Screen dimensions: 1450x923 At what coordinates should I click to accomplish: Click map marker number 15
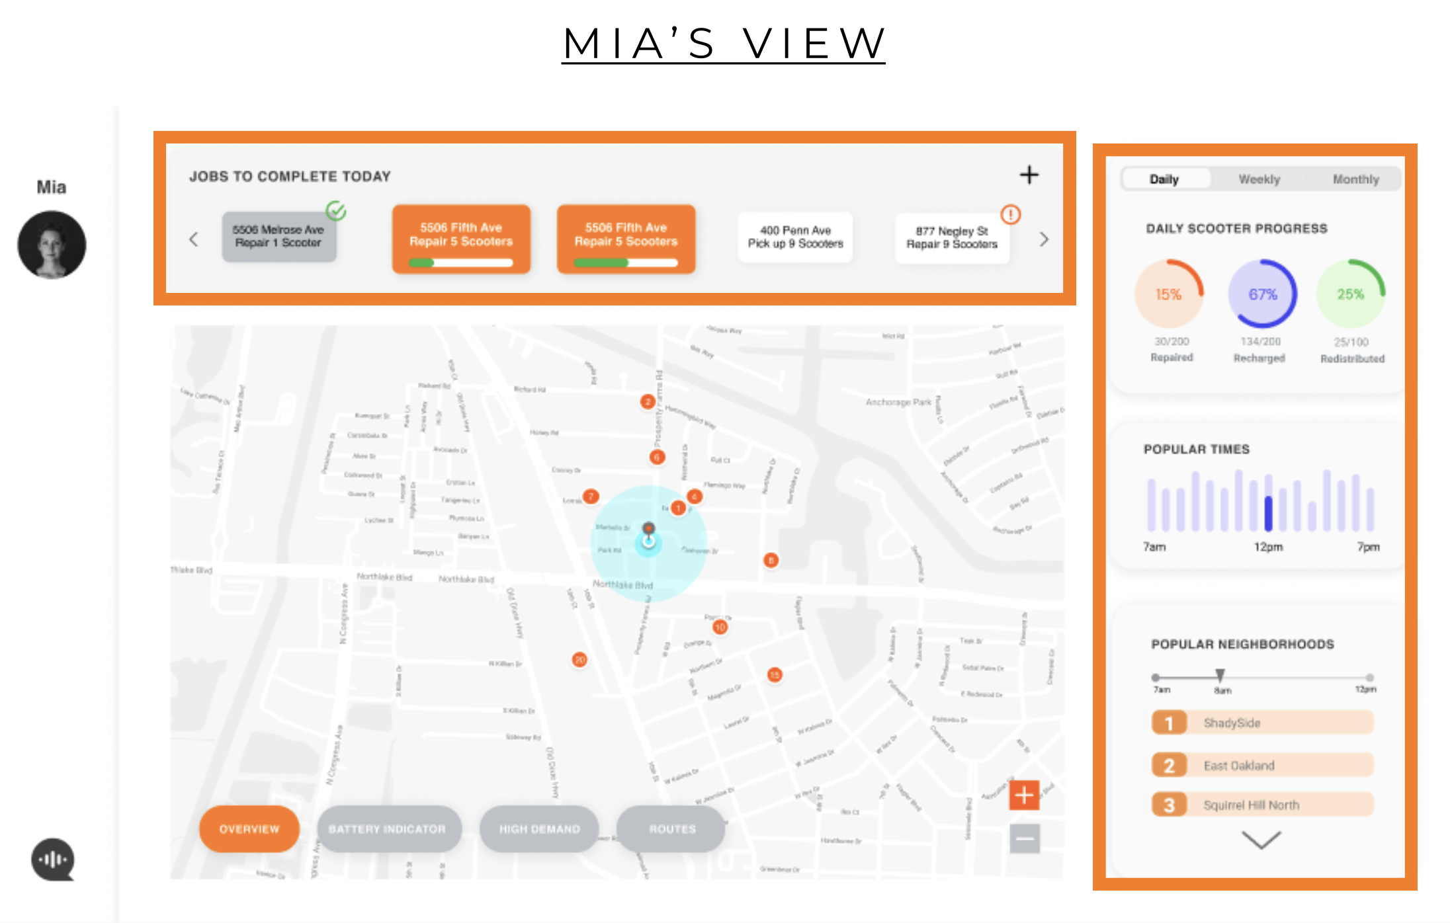pyautogui.click(x=775, y=674)
